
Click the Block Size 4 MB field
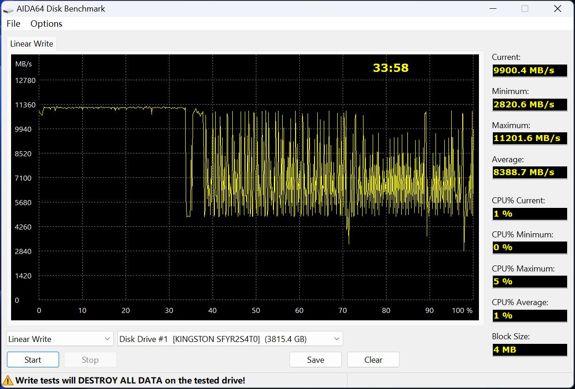[529, 350]
